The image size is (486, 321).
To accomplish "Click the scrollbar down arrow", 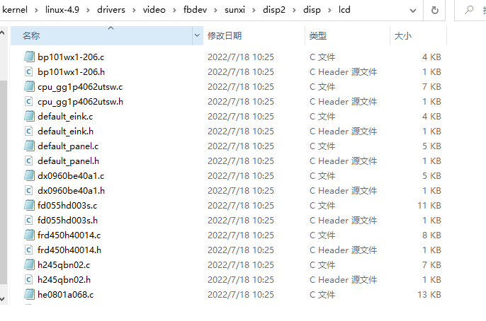I will pyautogui.click(x=3, y=299).
